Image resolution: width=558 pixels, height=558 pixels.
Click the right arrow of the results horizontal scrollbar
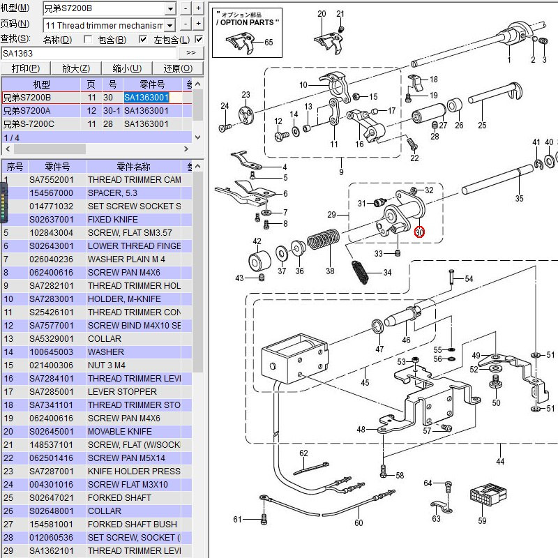pos(186,148)
